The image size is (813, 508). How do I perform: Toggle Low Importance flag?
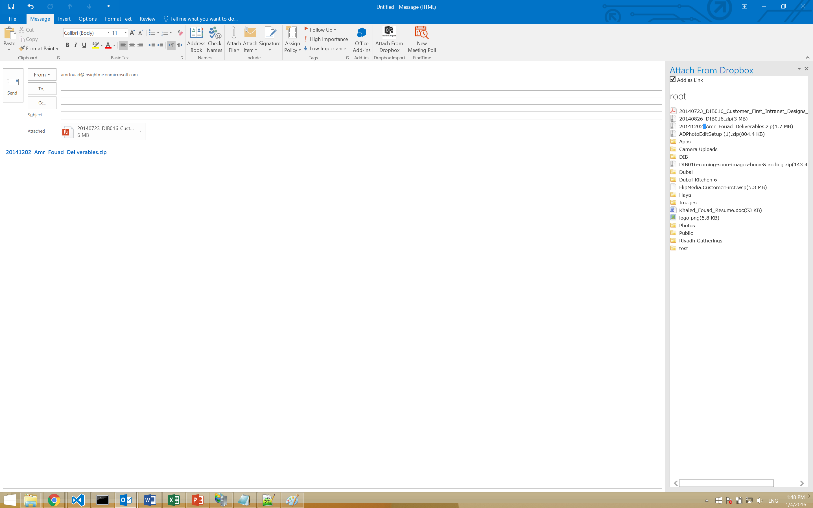(x=325, y=48)
